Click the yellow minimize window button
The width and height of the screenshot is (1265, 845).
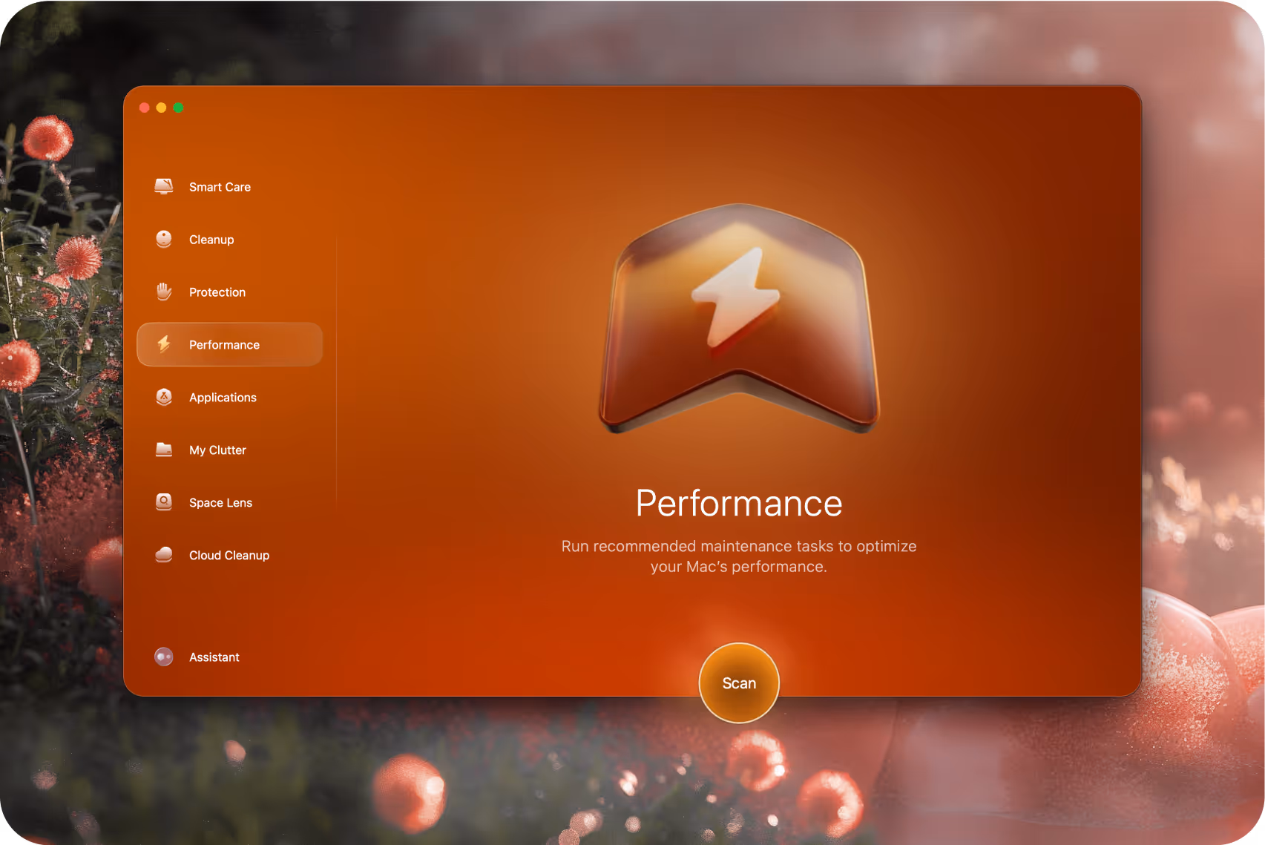[x=161, y=108]
